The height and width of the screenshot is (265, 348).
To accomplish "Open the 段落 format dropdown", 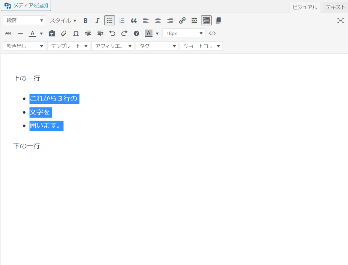I will pyautogui.click(x=24, y=20).
